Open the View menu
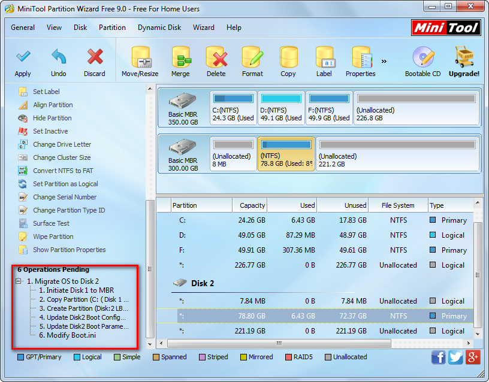Screen dimensions: 489x382 point(54,28)
